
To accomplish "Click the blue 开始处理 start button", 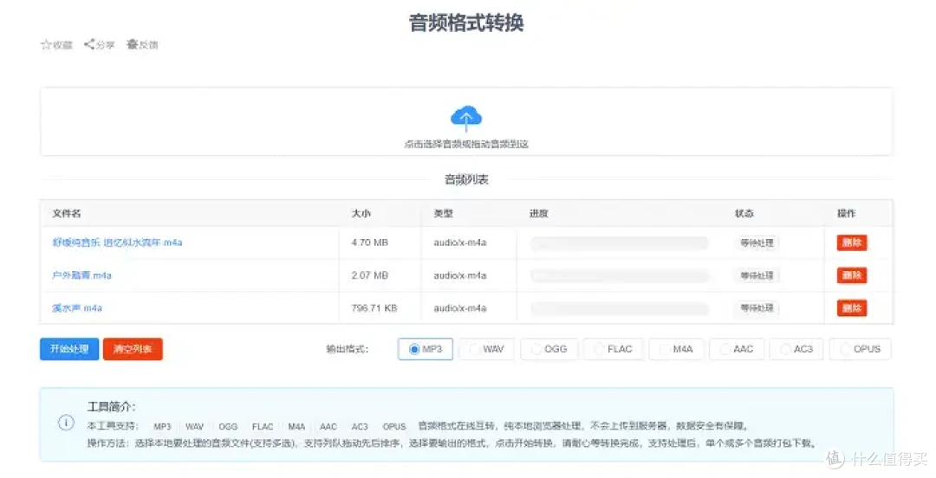I will click(x=69, y=349).
